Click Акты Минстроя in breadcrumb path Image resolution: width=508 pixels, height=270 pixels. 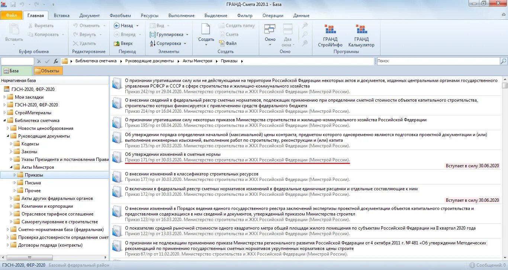(197, 61)
